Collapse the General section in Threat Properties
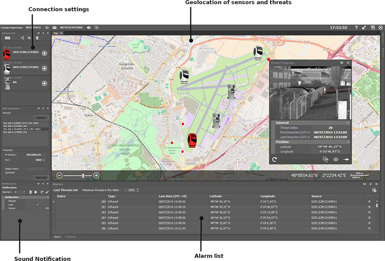The width and height of the screenshot is (385, 261). coord(347,123)
